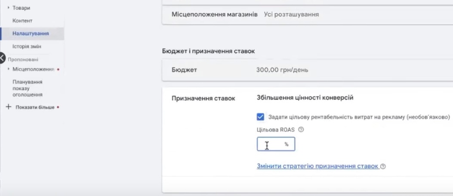
Task: Open the Місцеположення sidebar item
Action: [x=34, y=69]
